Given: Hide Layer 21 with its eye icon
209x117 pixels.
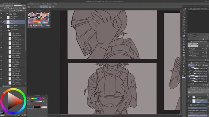Looking at the screenshot, I should point(1,26).
